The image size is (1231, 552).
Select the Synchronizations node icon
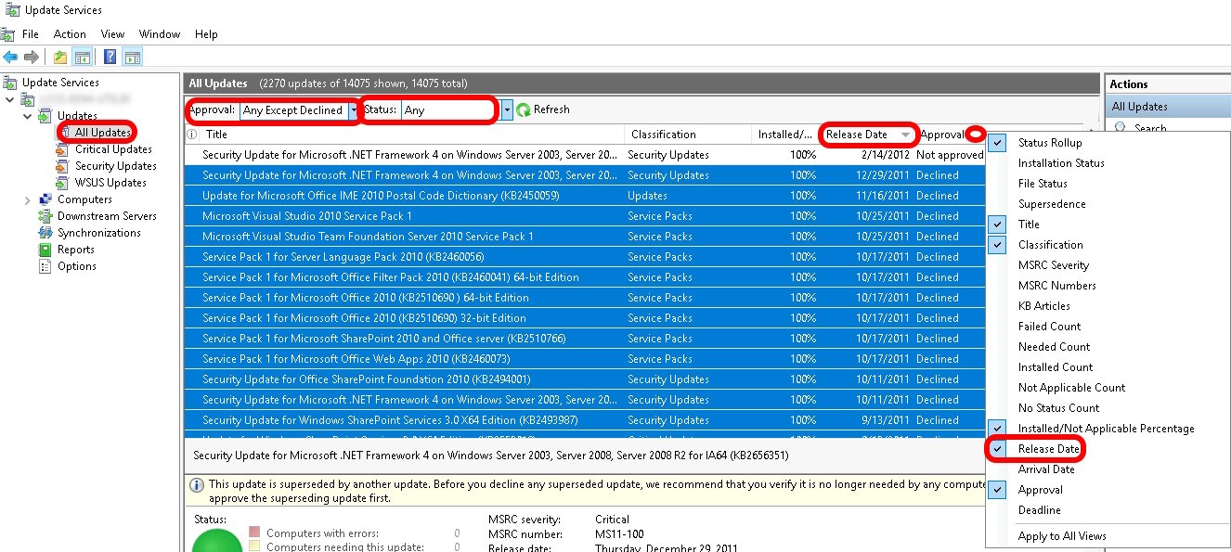[x=46, y=233]
